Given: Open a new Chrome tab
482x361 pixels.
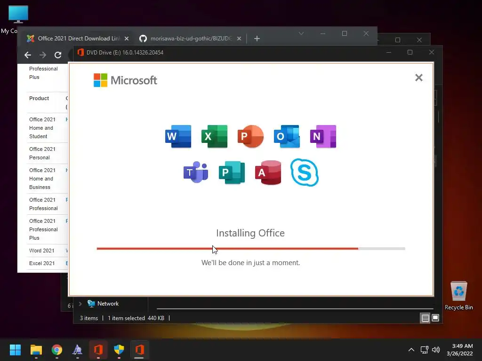Looking at the screenshot, I should 257,39.
